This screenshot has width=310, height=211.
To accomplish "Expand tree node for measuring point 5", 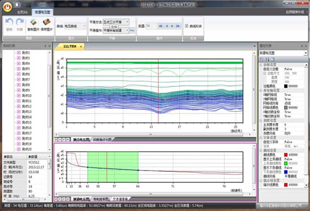I will [x=19, y=68].
